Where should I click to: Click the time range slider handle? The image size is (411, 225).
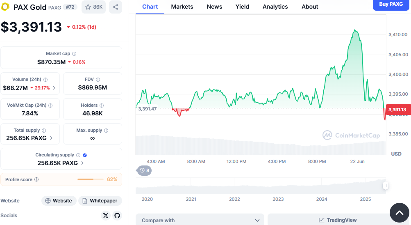pos(385,186)
